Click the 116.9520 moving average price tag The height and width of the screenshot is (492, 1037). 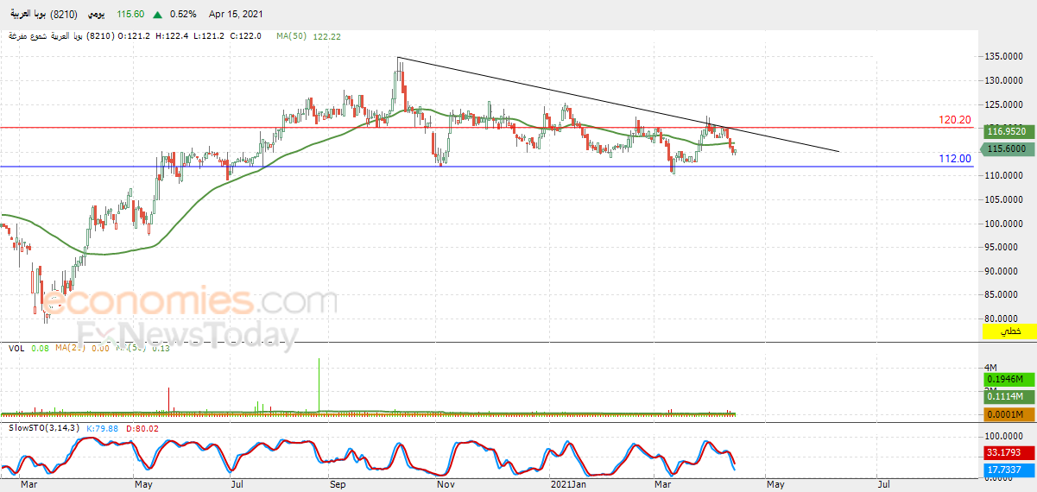coord(1009,131)
